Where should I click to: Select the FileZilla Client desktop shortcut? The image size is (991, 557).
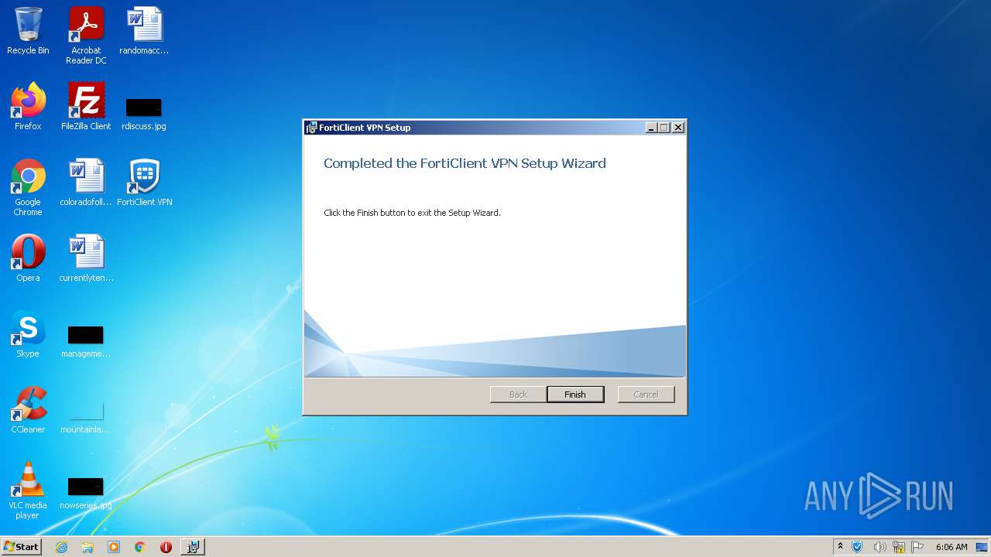[x=86, y=107]
